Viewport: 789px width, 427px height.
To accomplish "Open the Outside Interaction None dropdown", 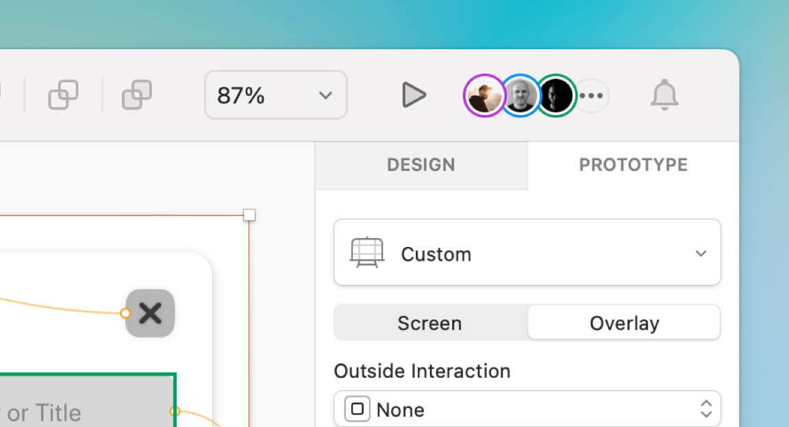I will [705, 409].
